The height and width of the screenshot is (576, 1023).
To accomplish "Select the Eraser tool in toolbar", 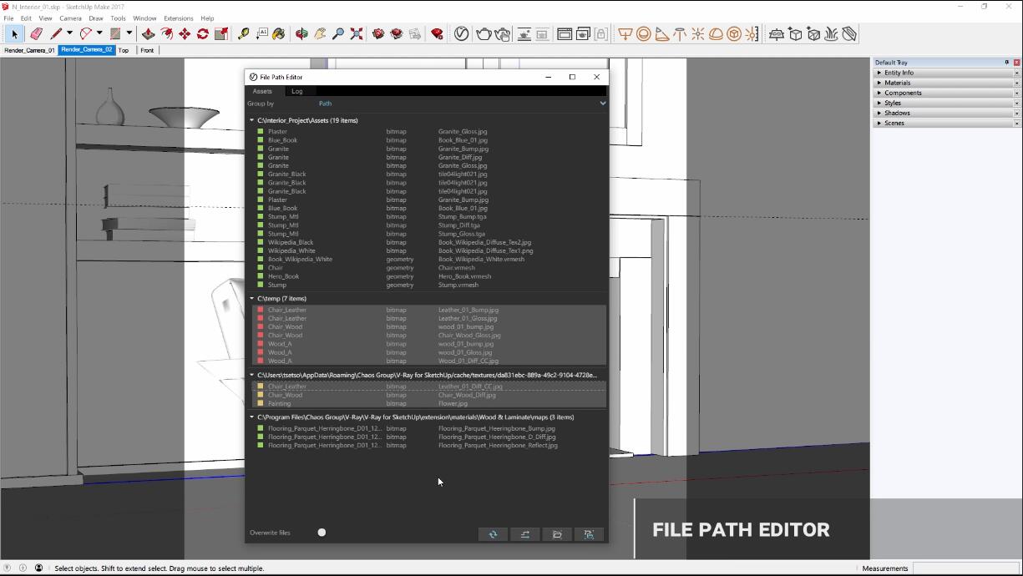I will [36, 34].
